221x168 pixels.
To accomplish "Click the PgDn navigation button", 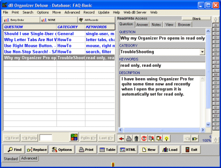I will pos(88,138).
